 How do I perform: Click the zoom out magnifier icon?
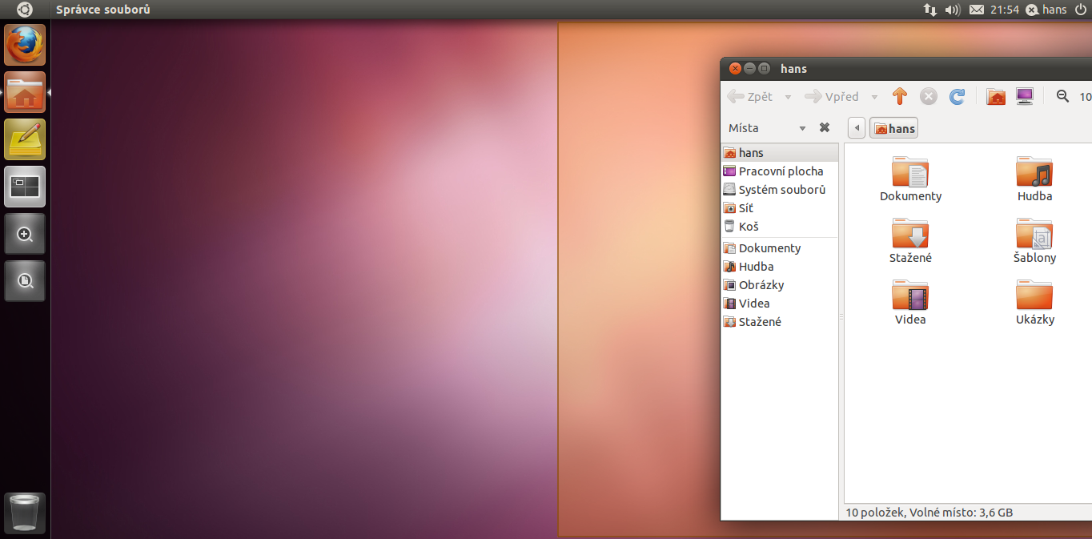(x=1062, y=96)
